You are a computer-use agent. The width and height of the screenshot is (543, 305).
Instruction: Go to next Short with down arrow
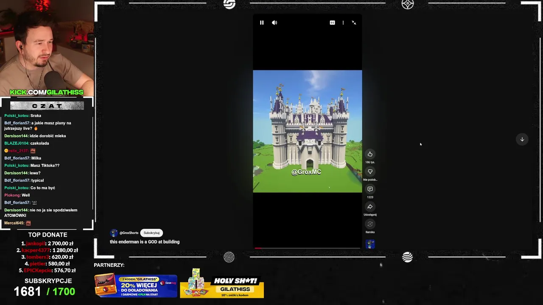coord(522,139)
